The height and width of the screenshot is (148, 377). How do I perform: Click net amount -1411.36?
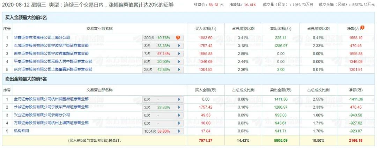click(356, 99)
